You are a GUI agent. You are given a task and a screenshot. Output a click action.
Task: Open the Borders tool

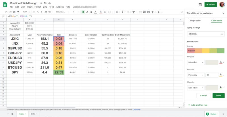[x=105, y=12]
